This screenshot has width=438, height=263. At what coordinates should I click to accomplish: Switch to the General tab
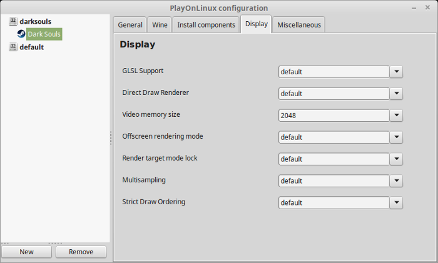[x=130, y=25]
